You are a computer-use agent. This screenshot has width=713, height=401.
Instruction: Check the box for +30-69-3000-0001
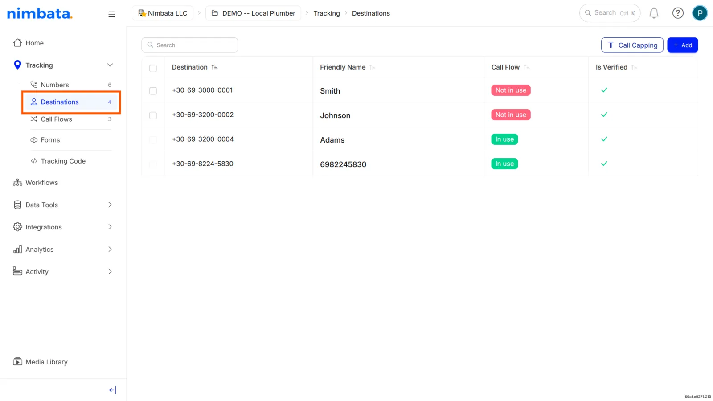click(153, 91)
